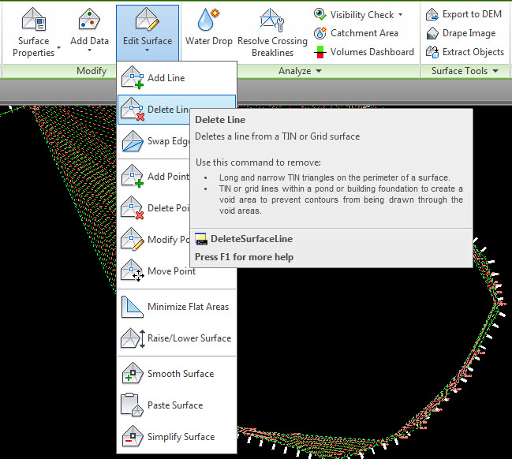Viewport: 512px width, 459px height.
Task: Click the Drape Image label
Action: [x=469, y=33]
